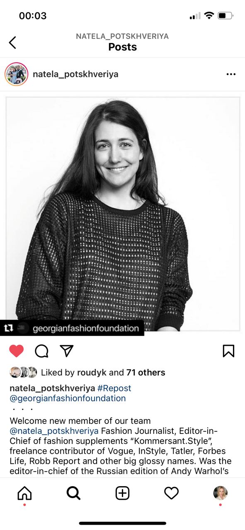The height and width of the screenshot is (530, 245).
Task: Open the @natela_potskhveriya mention in caption text
Action: click(54, 431)
